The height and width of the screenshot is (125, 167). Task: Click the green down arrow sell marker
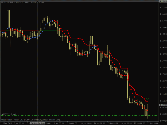(x=147, y=98)
